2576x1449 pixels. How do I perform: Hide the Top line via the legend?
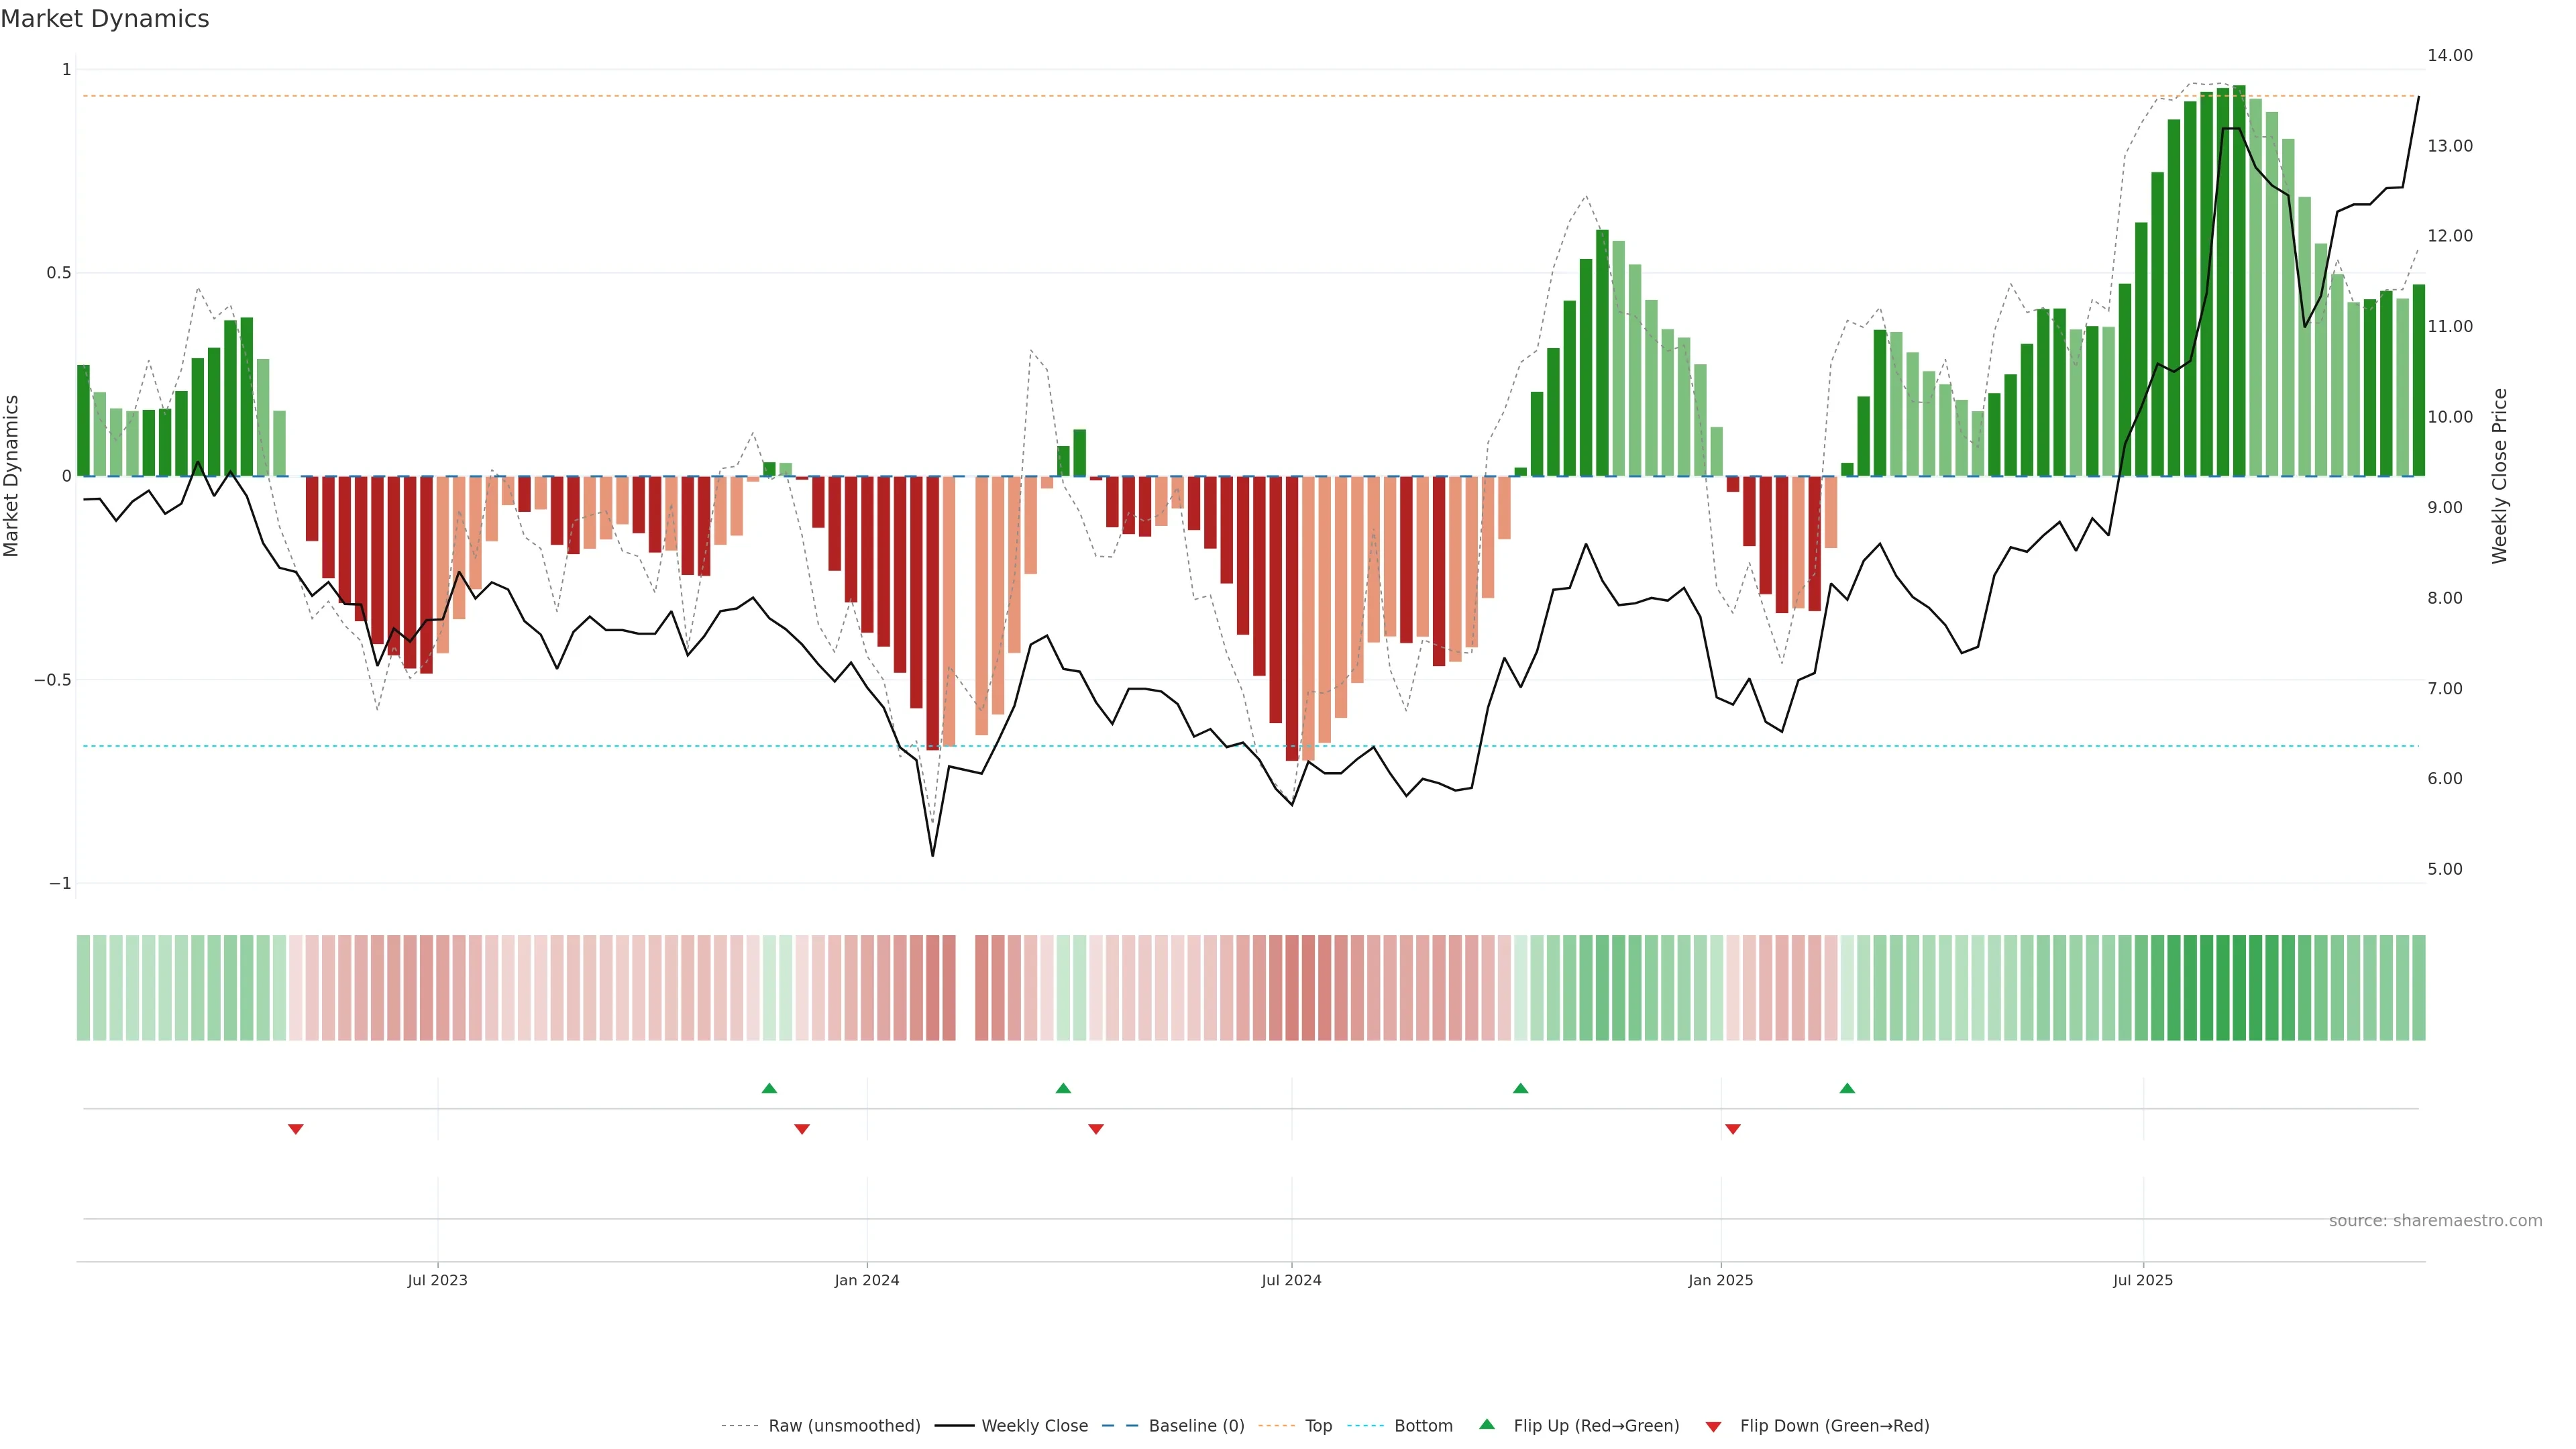tap(1318, 1426)
